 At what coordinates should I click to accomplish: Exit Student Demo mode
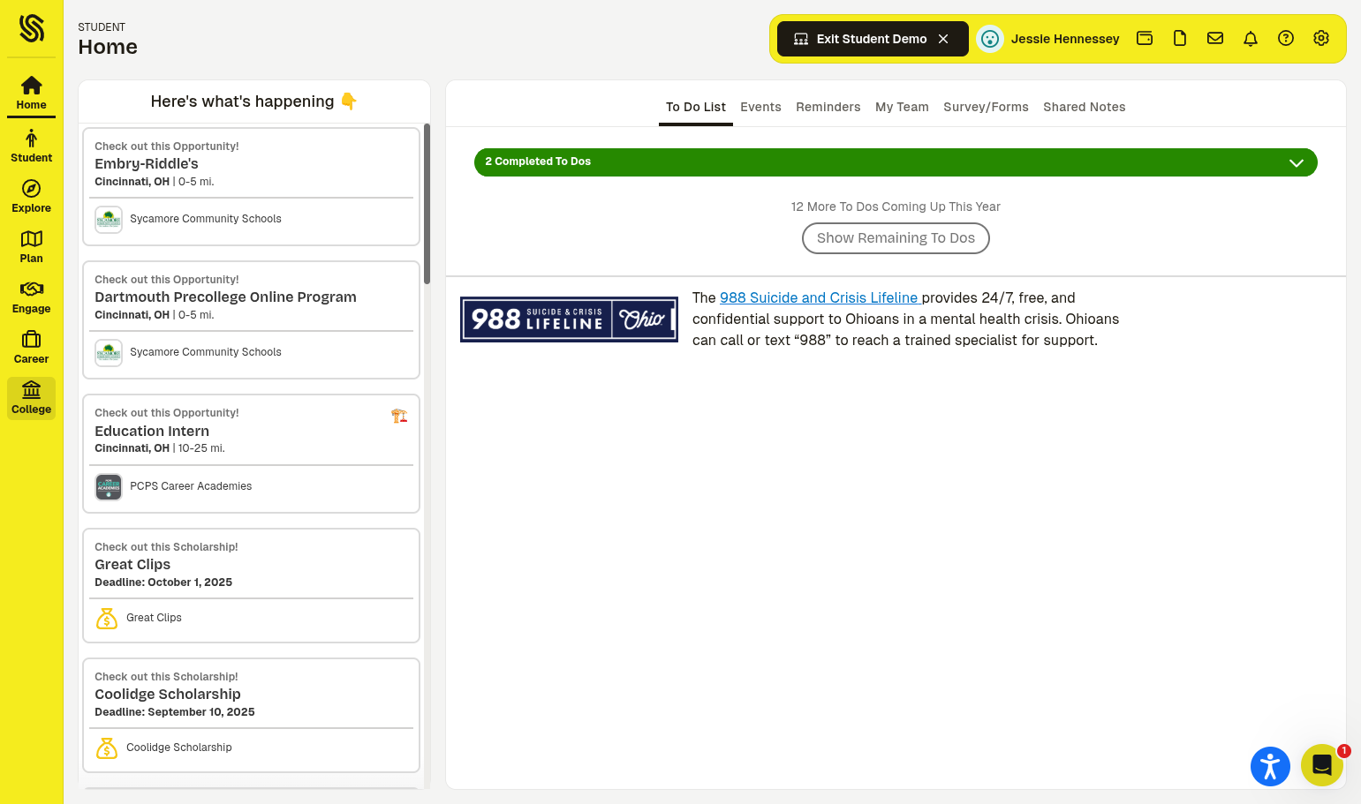point(873,39)
